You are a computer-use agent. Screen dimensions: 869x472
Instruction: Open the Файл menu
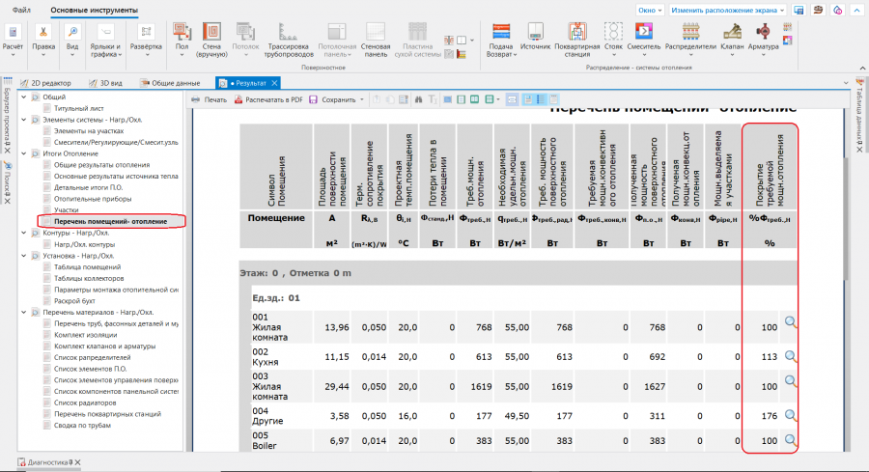[x=21, y=10]
